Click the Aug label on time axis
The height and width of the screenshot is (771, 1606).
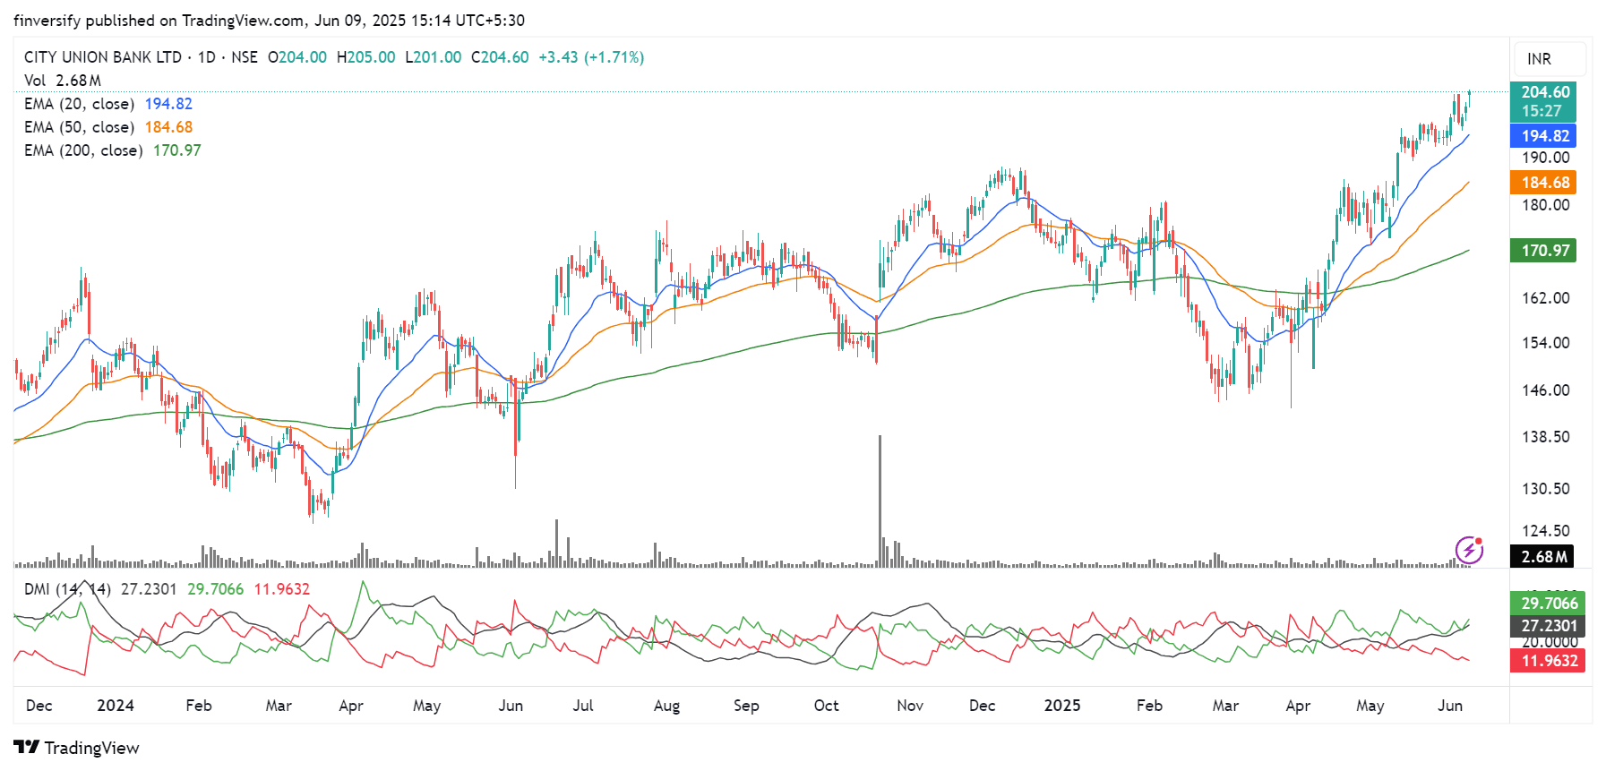pos(667,706)
